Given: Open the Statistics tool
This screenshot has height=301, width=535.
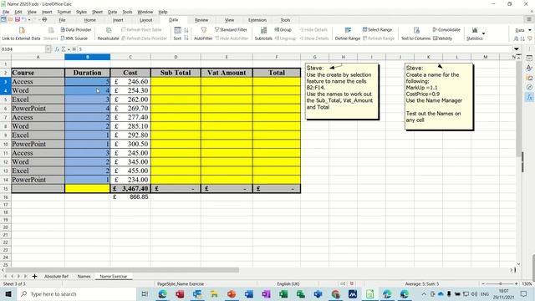Looking at the screenshot, I should tap(475, 33).
